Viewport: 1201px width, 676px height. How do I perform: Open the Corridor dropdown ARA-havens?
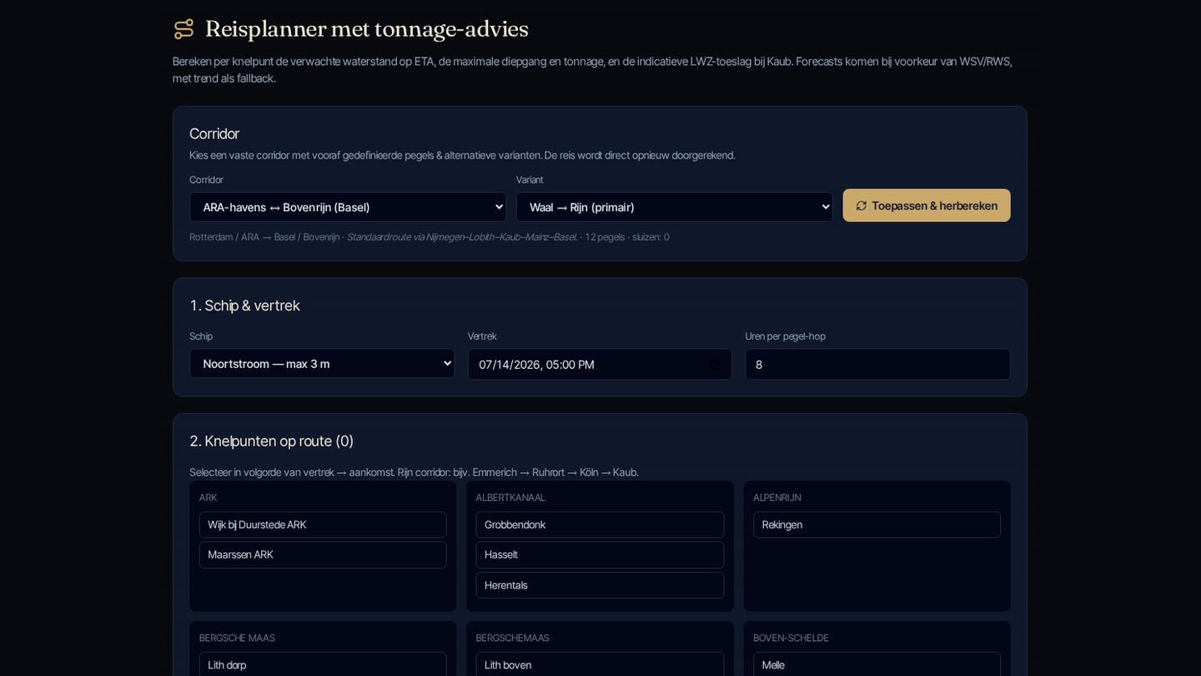coord(348,207)
